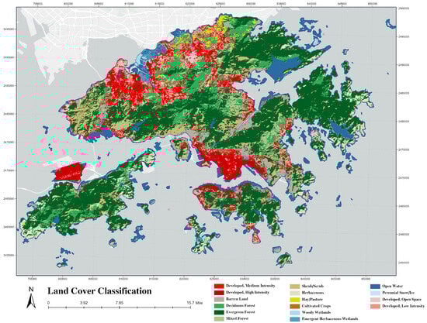Select the Evergreen Forest color swatch
Screen dimensions: 427x323
tap(219, 312)
